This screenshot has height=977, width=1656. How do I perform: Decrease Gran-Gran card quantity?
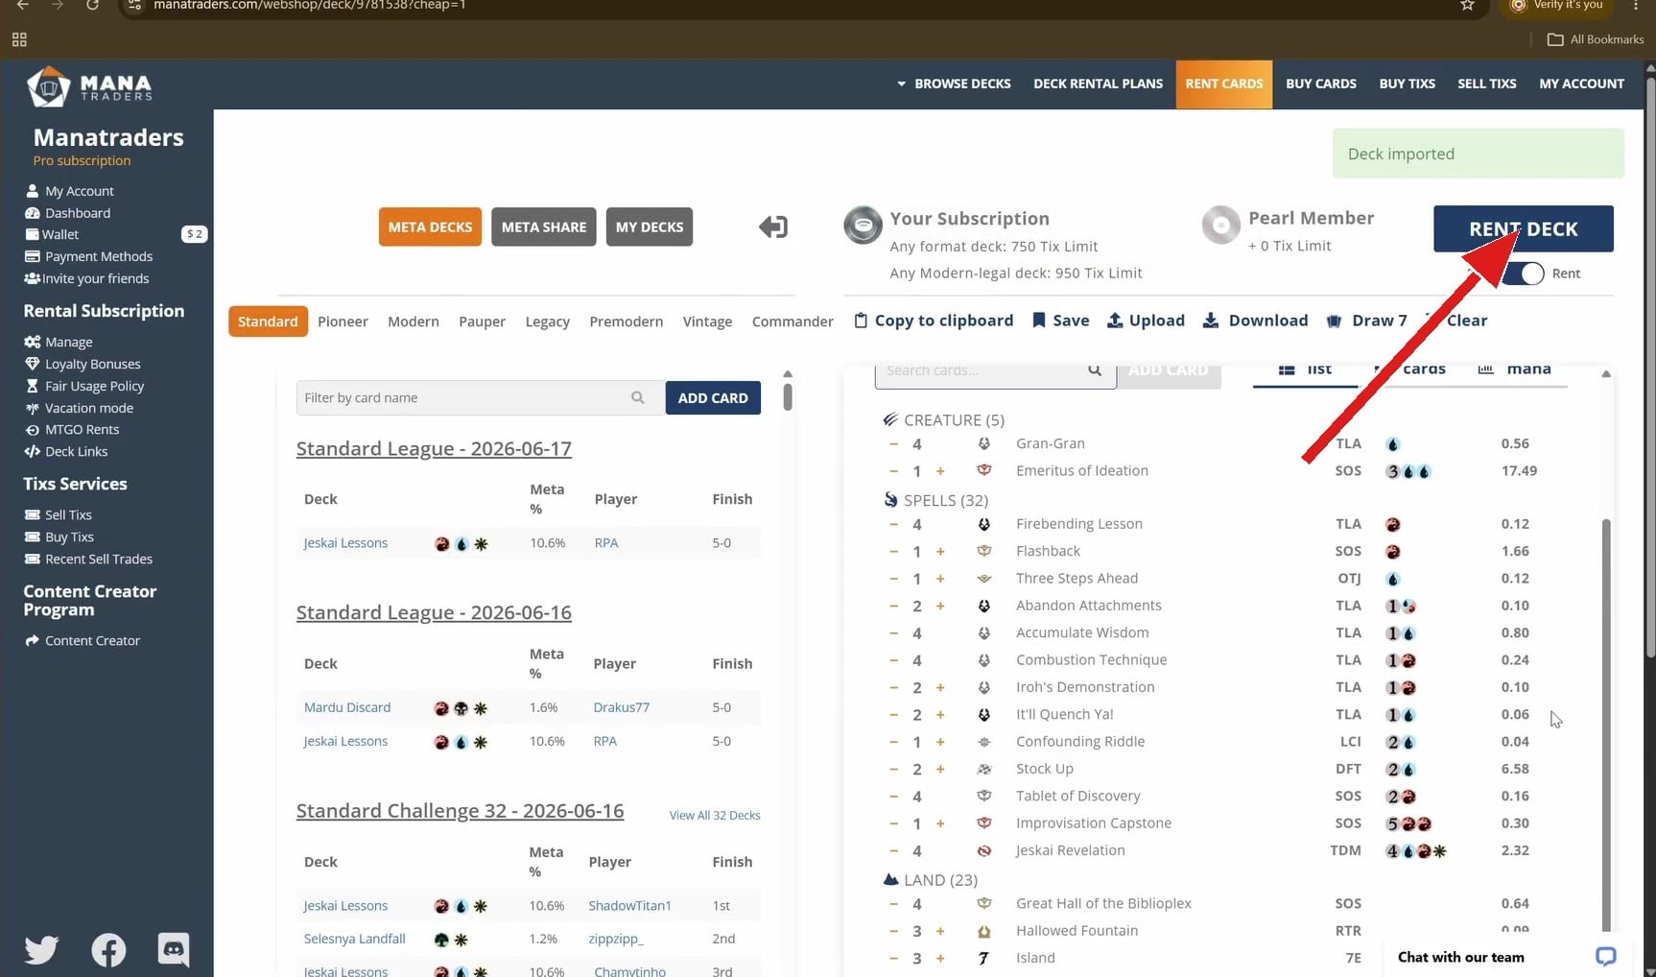893,443
